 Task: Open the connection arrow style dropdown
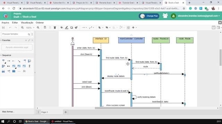click(x=84, y=28)
